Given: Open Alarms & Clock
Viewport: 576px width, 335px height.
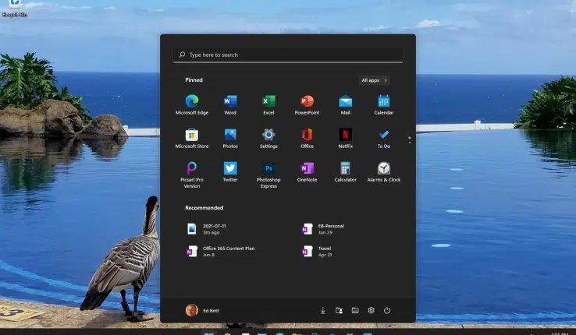Looking at the screenshot, I should [x=384, y=172].
